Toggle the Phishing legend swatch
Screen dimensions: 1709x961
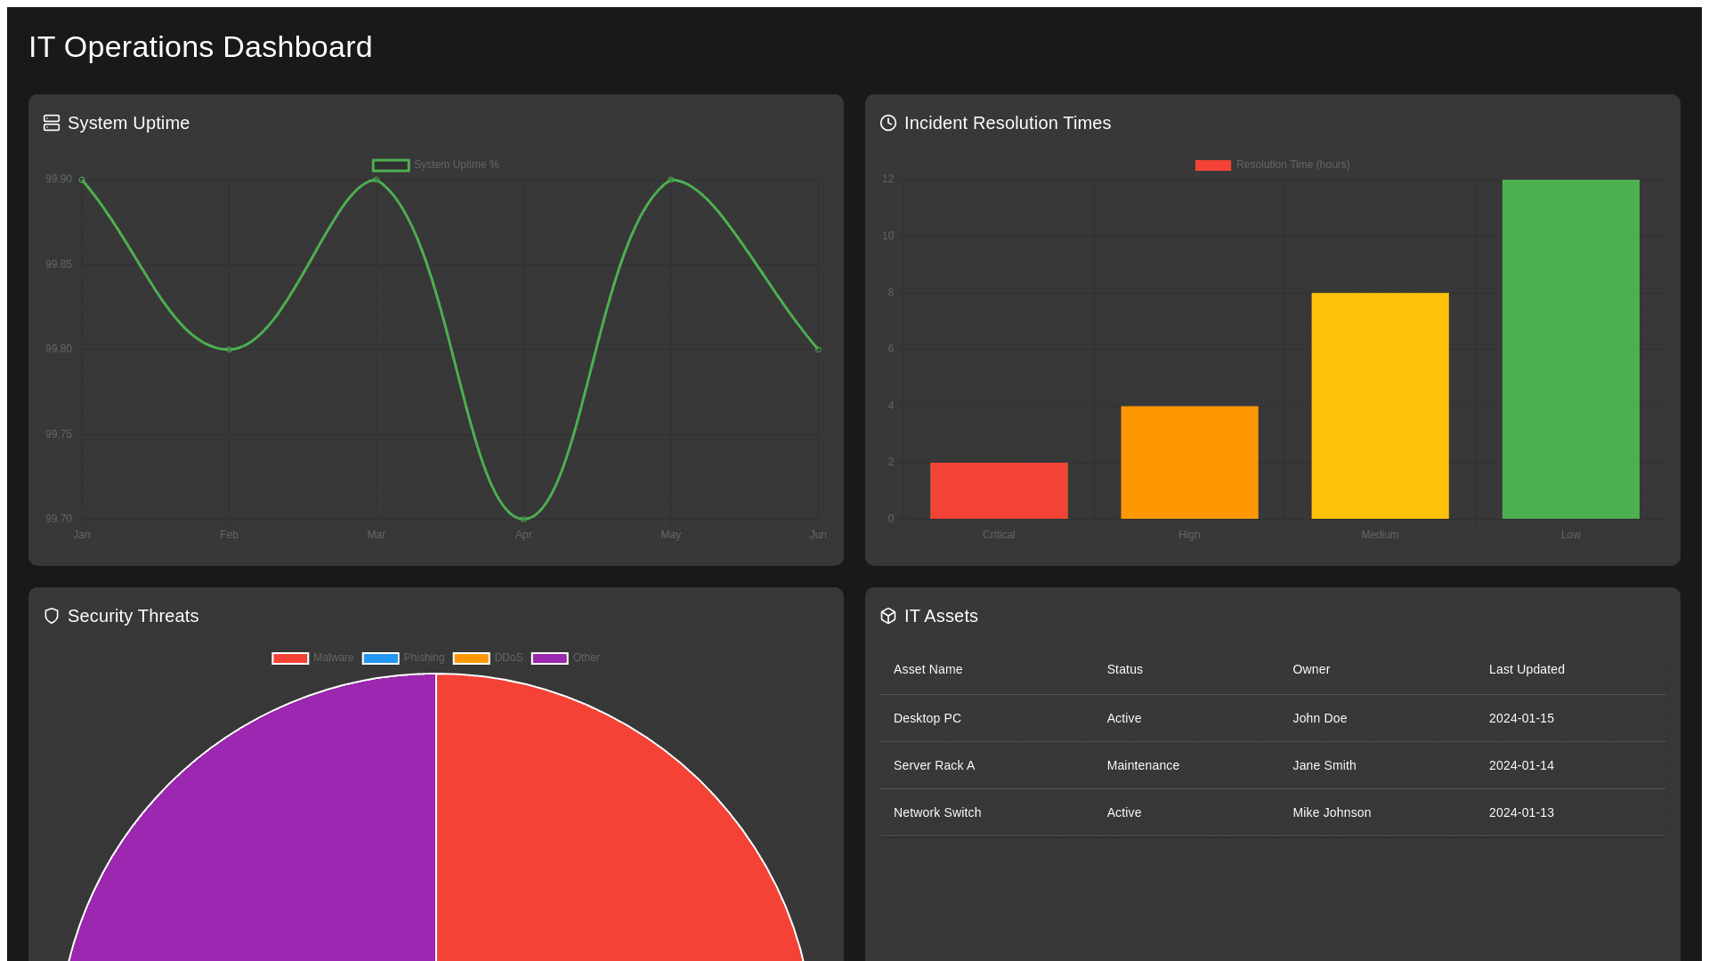(381, 658)
